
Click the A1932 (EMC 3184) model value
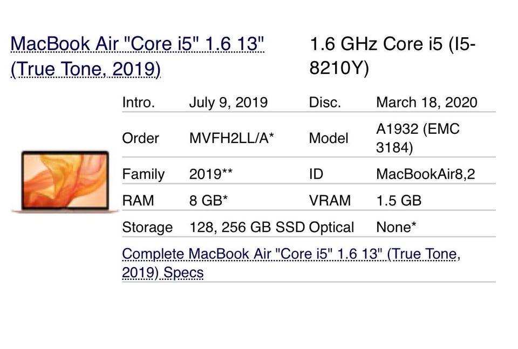417,138
